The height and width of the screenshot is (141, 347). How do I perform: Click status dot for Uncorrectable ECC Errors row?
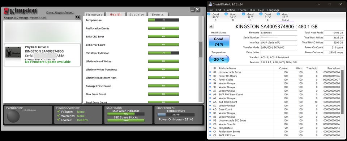coord(210,120)
